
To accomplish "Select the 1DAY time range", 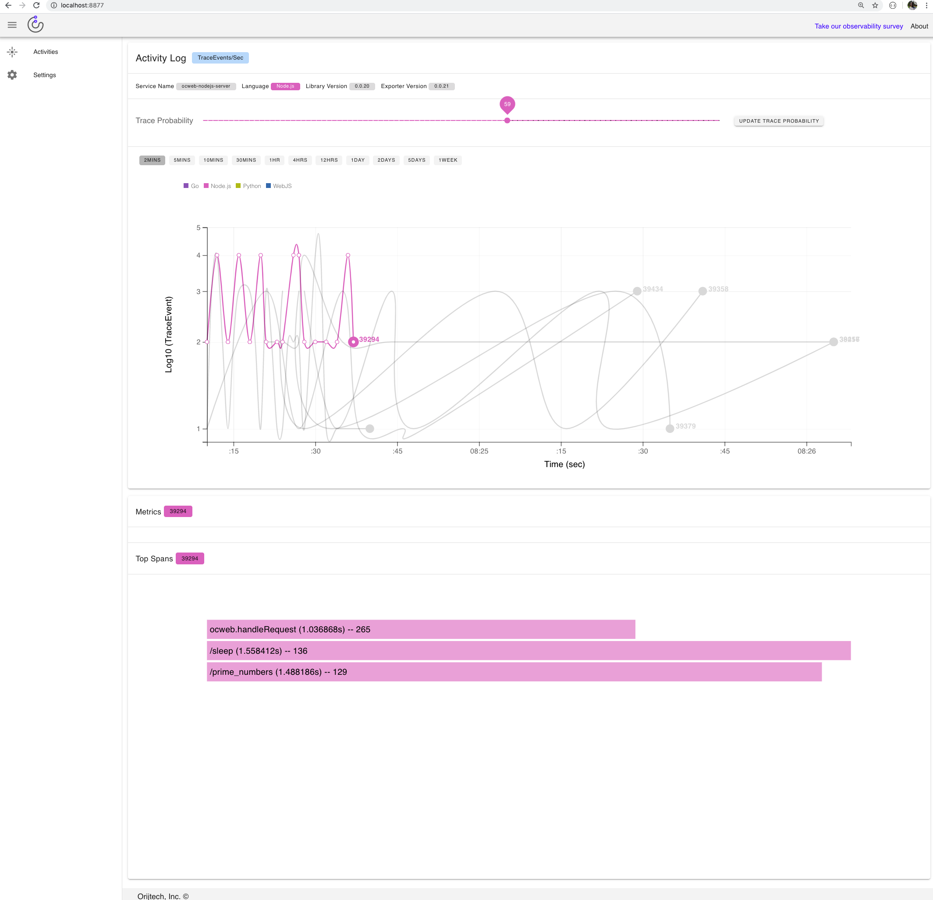I will pyautogui.click(x=358, y=160).
